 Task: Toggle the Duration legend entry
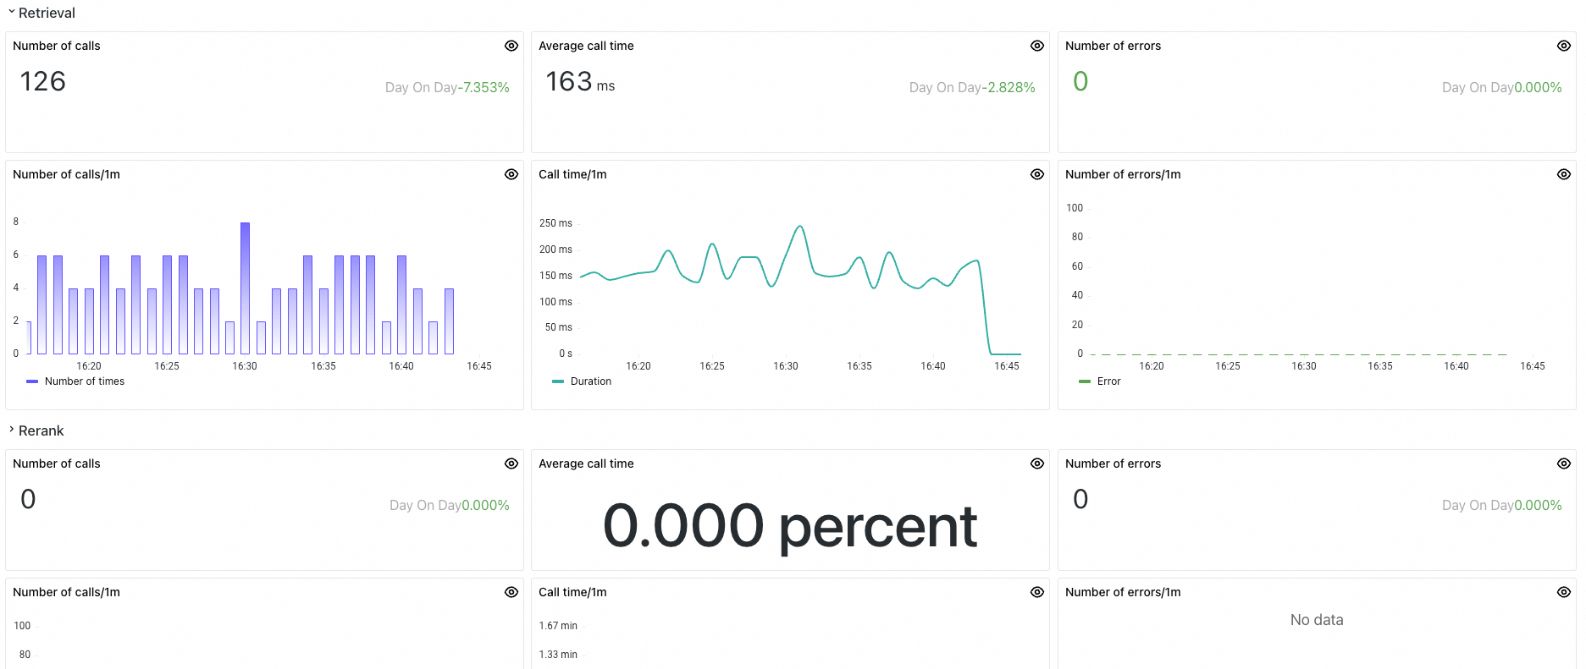(x=582, y=381)
